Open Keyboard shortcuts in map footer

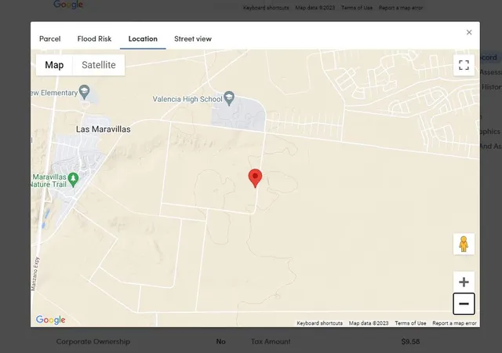pos(319,323)
